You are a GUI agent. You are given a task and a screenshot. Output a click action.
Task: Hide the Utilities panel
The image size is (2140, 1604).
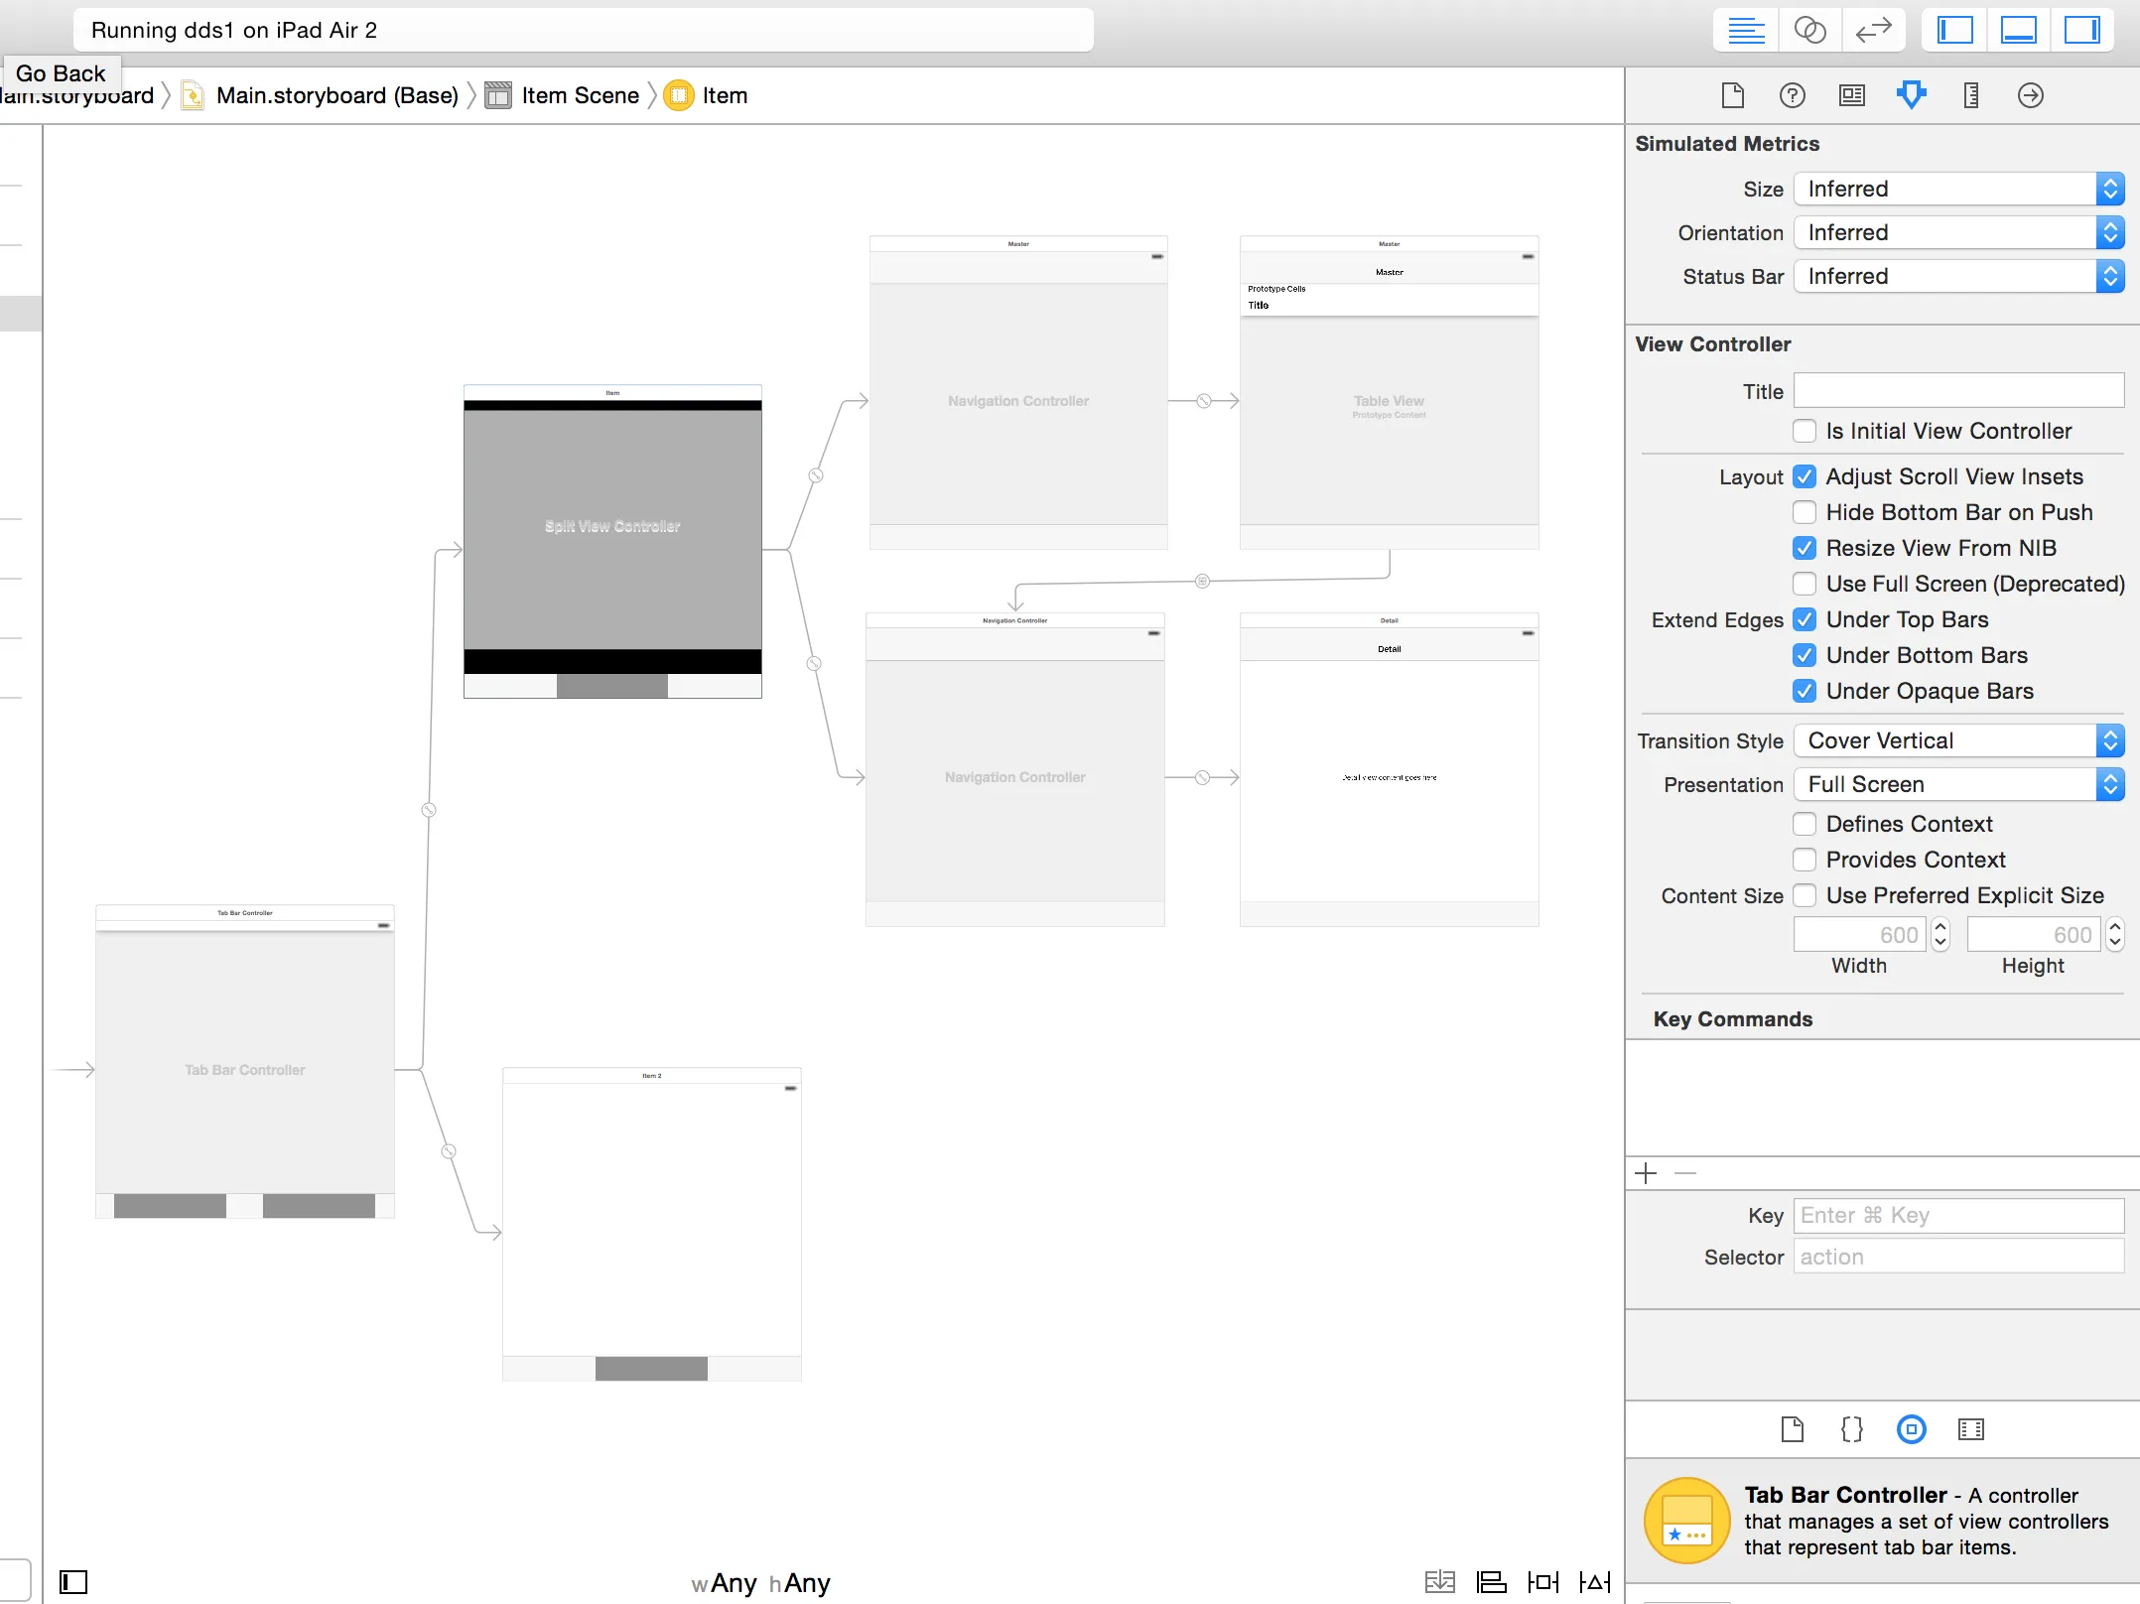[2081, 30]
